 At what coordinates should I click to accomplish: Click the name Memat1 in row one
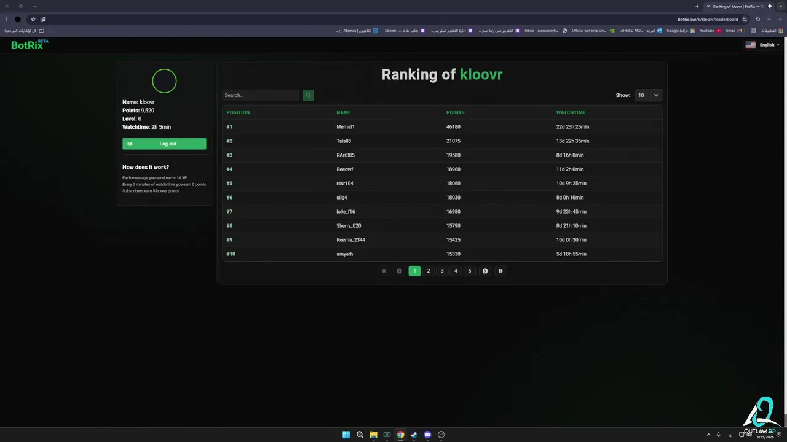pyautogui.click(x=346, y=127)
